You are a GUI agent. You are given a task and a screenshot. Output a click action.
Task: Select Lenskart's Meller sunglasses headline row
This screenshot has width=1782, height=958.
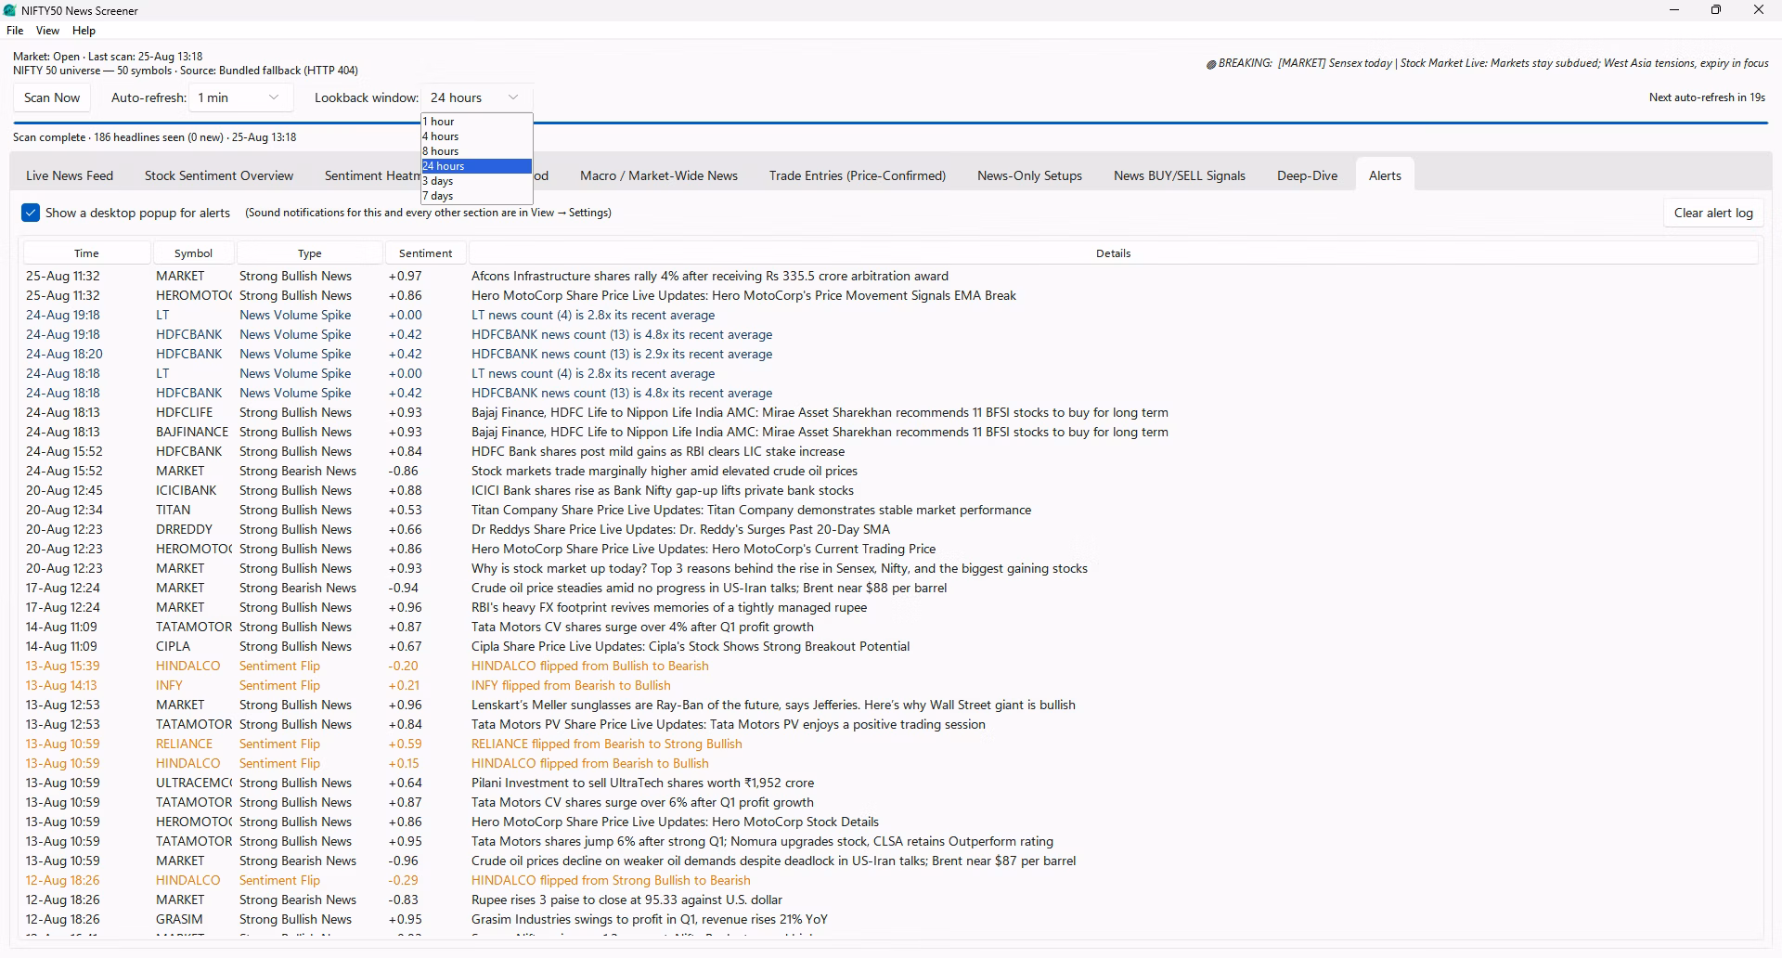[891, 705]
